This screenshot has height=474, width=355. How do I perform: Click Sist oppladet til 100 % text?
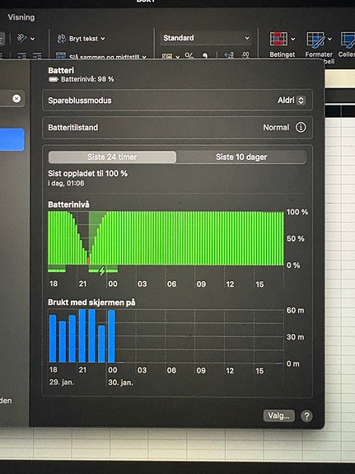coord(87,173)
